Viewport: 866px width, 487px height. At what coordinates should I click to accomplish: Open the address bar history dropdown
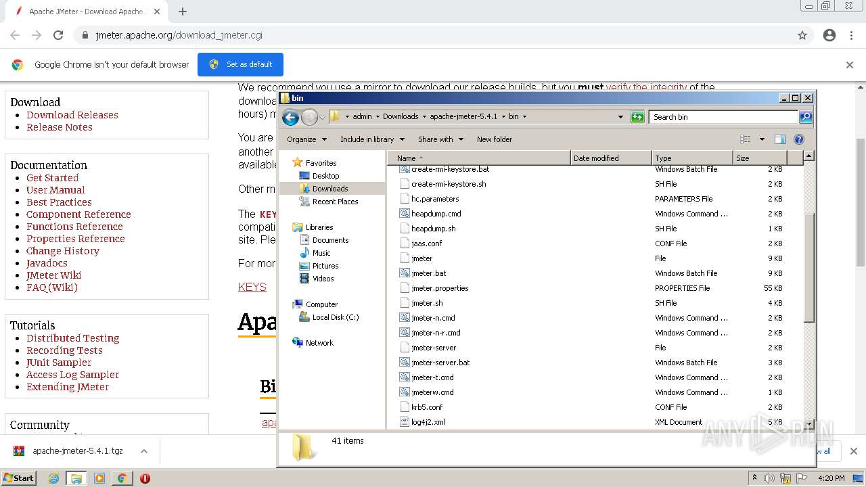pos(620,117)
